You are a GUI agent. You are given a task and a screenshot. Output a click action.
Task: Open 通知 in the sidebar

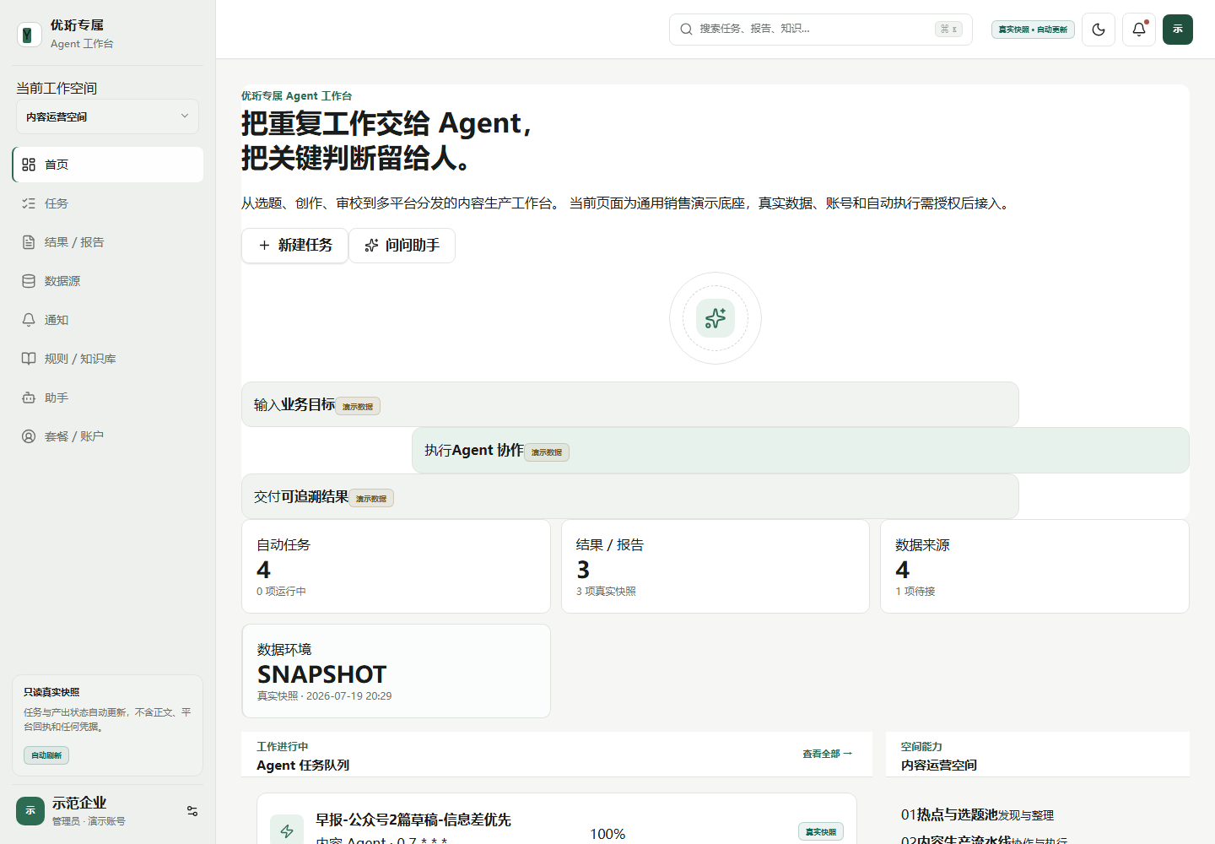[108, 320]
